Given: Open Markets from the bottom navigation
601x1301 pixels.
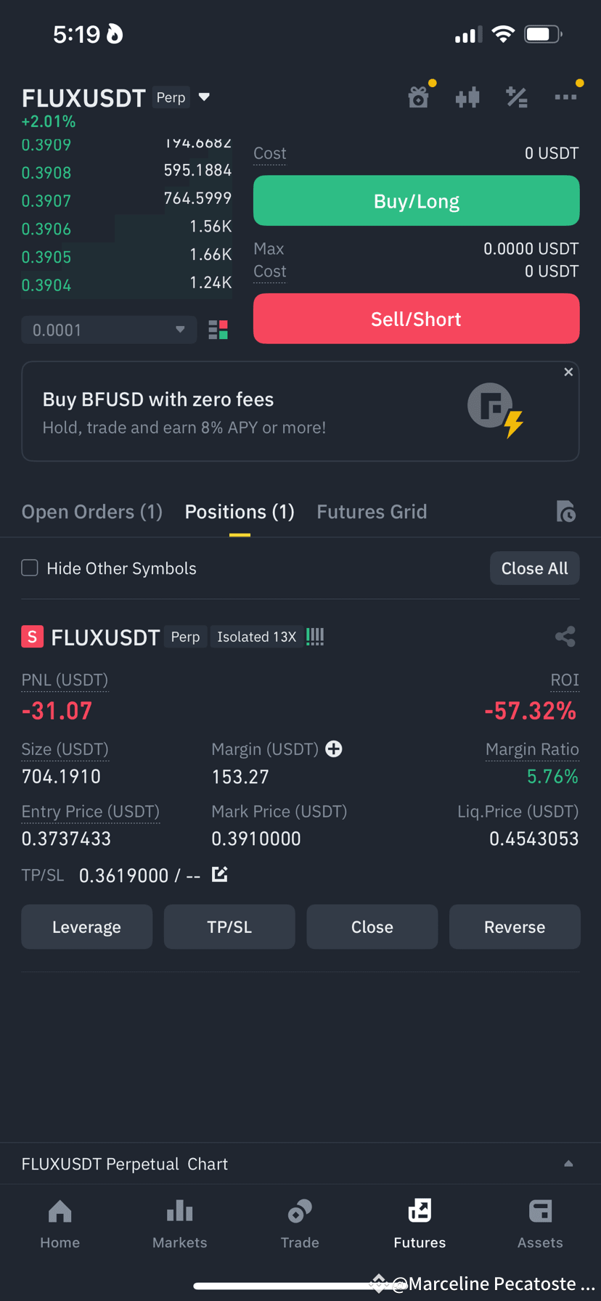Looking at the screenshot, I should (x=179, y=1223).
